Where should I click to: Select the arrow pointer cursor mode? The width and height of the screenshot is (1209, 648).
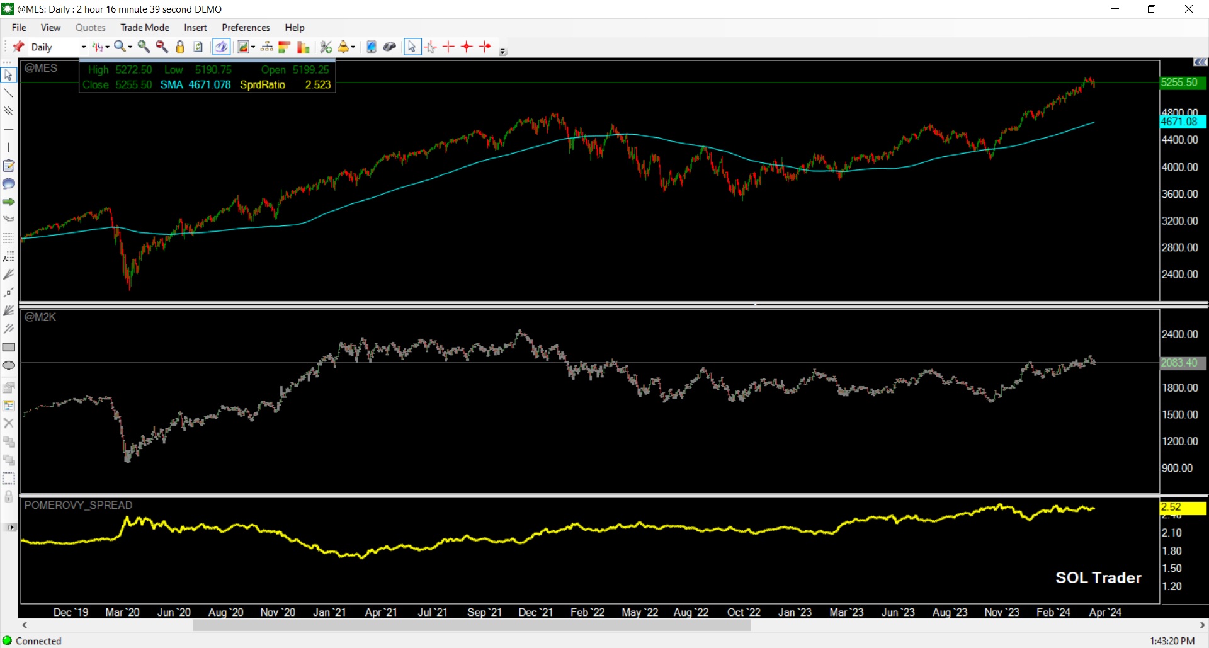(x=412, y=47)
